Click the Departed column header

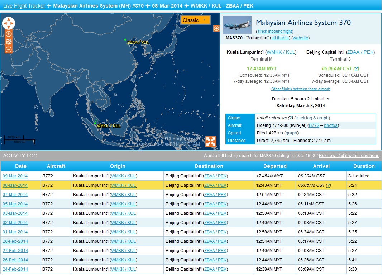(275, 166)
